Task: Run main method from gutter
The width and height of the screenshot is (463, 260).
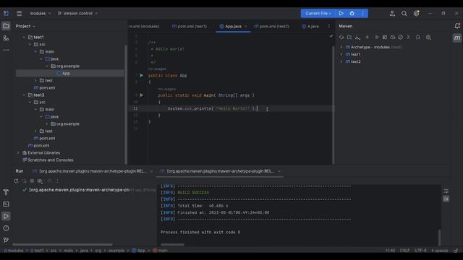Action: (142, 95)
